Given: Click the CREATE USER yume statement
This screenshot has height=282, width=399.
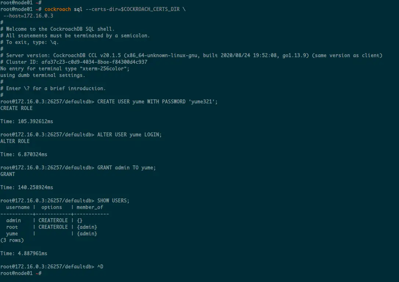Looking at the screenshot, I should (x=157, y=102).
